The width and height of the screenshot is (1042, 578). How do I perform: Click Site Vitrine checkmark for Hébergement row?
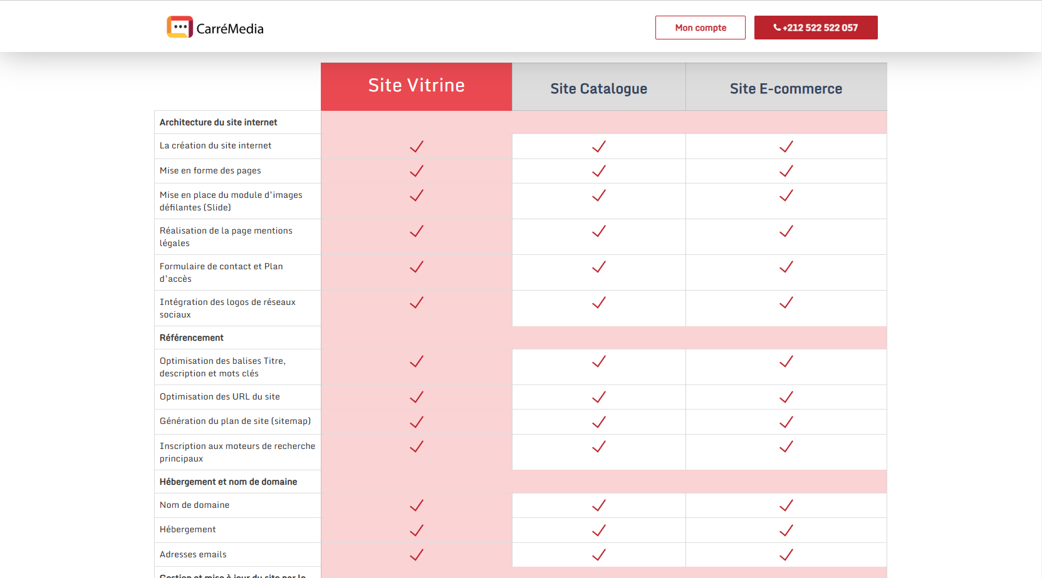417,530
